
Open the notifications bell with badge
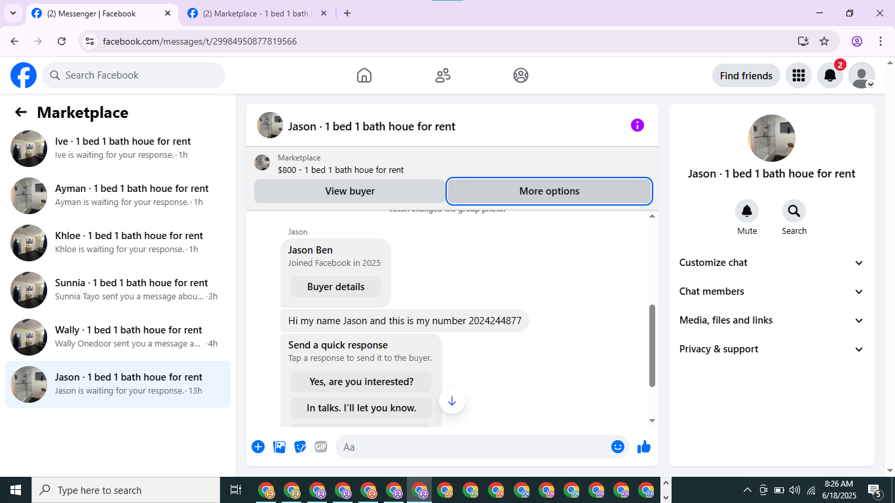tap(830, 75)
